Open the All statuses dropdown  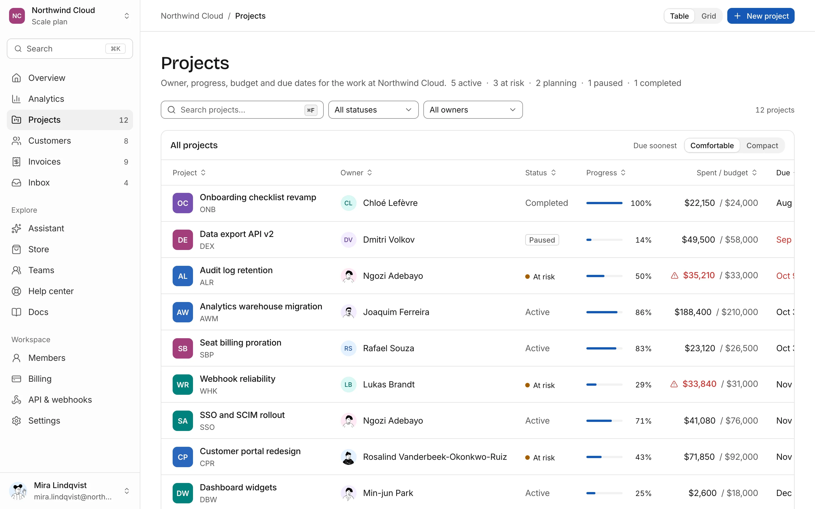(x=373, y=110)
